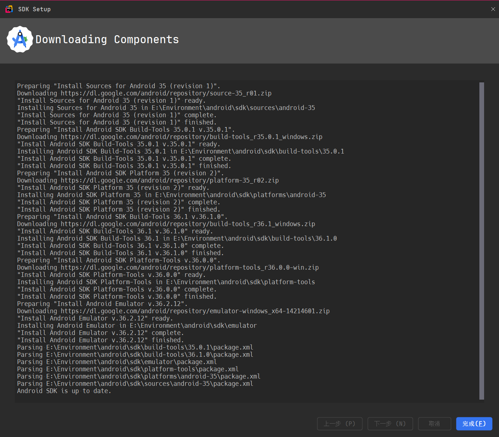This screenshot has height=437, width=499.
Task: Close the SDK Setup window
Action: (x=493, y=9)
